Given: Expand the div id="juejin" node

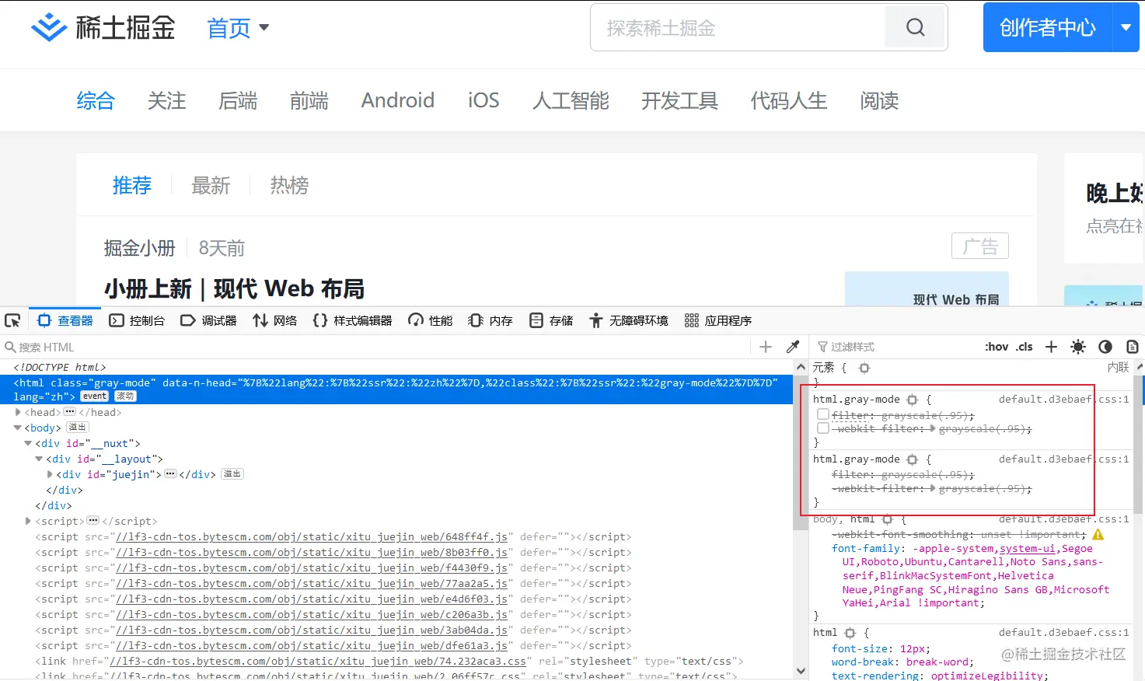Looking at the screenshot, I should click(x=49, y=474).
